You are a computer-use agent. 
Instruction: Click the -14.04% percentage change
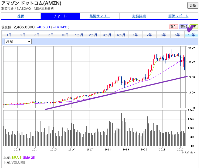60,27
